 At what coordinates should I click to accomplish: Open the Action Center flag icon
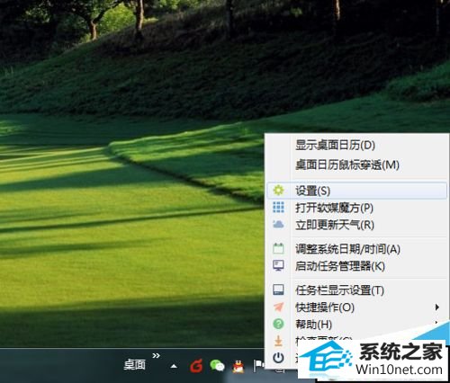pyautogui.click(x=258, y=366)
